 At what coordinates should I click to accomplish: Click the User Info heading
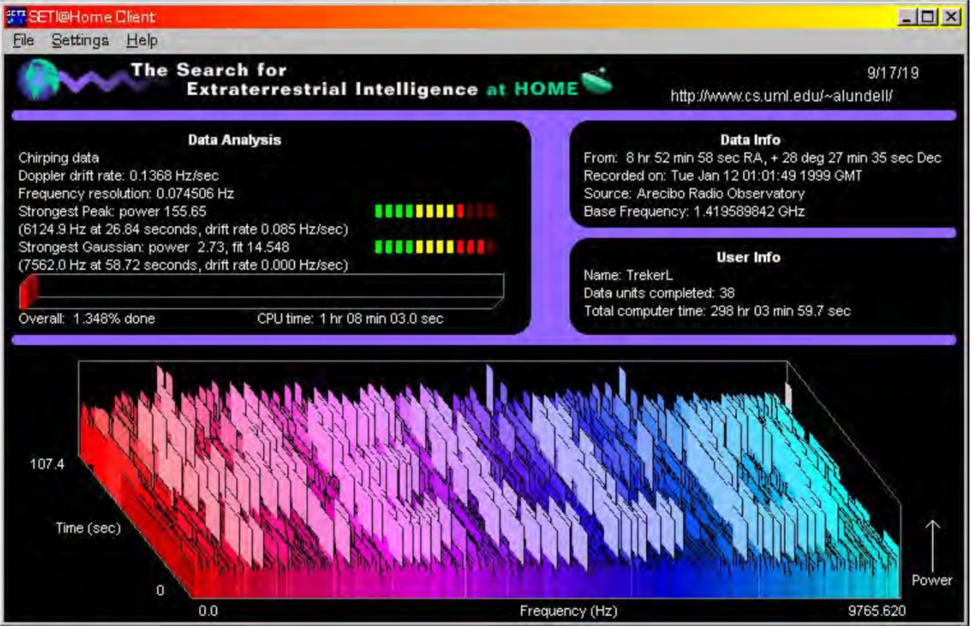pyautogui.click(x=748, y=257)
